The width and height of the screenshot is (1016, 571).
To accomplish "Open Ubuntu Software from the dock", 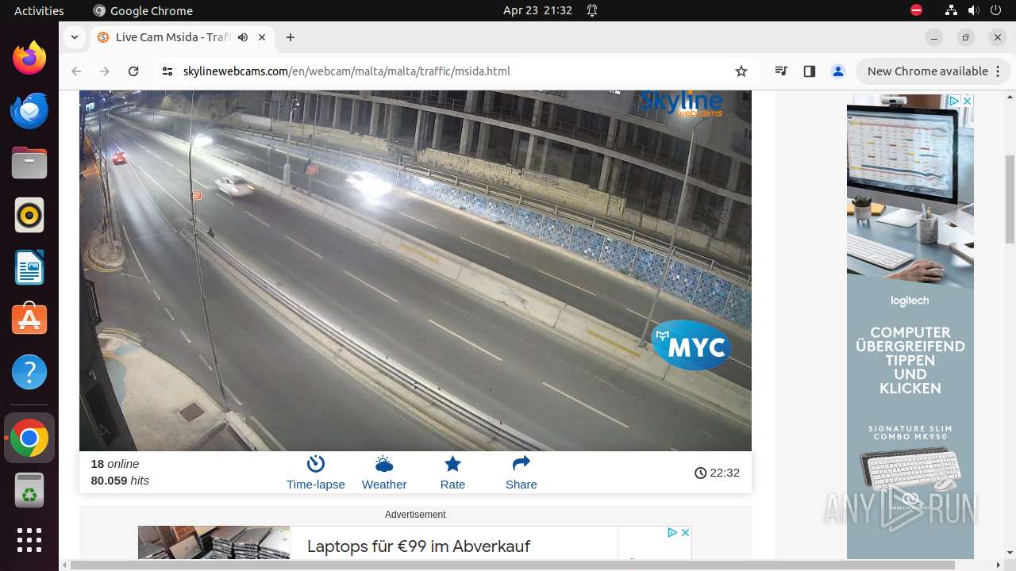I will pyautogui.click(x=29, y=320).
